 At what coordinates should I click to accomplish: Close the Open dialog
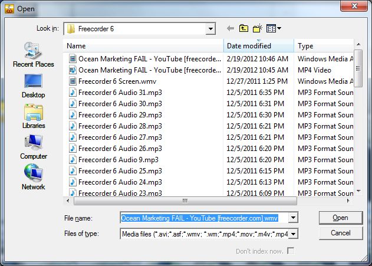point(354,6)
